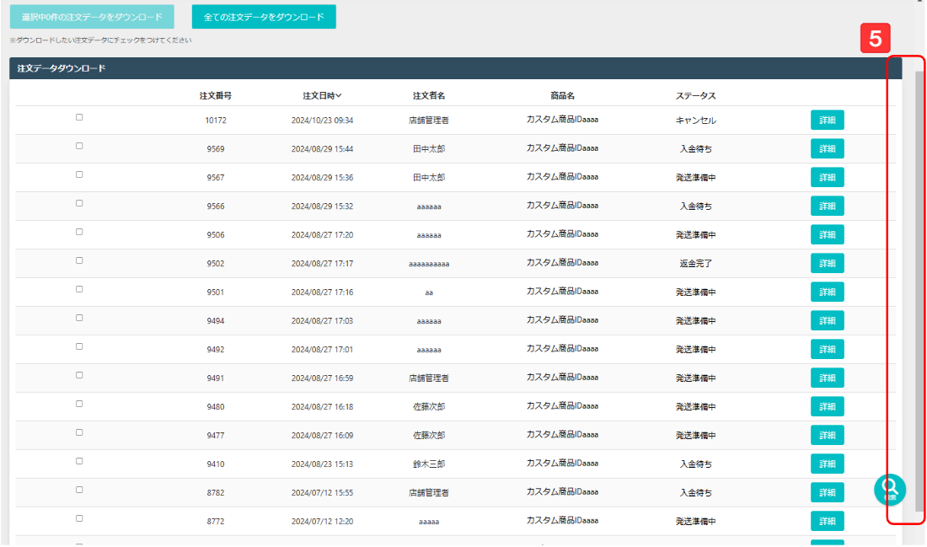Open 詳細 for order 8772
Viewport: 927px width, 547px height.
tap(827, 522)
